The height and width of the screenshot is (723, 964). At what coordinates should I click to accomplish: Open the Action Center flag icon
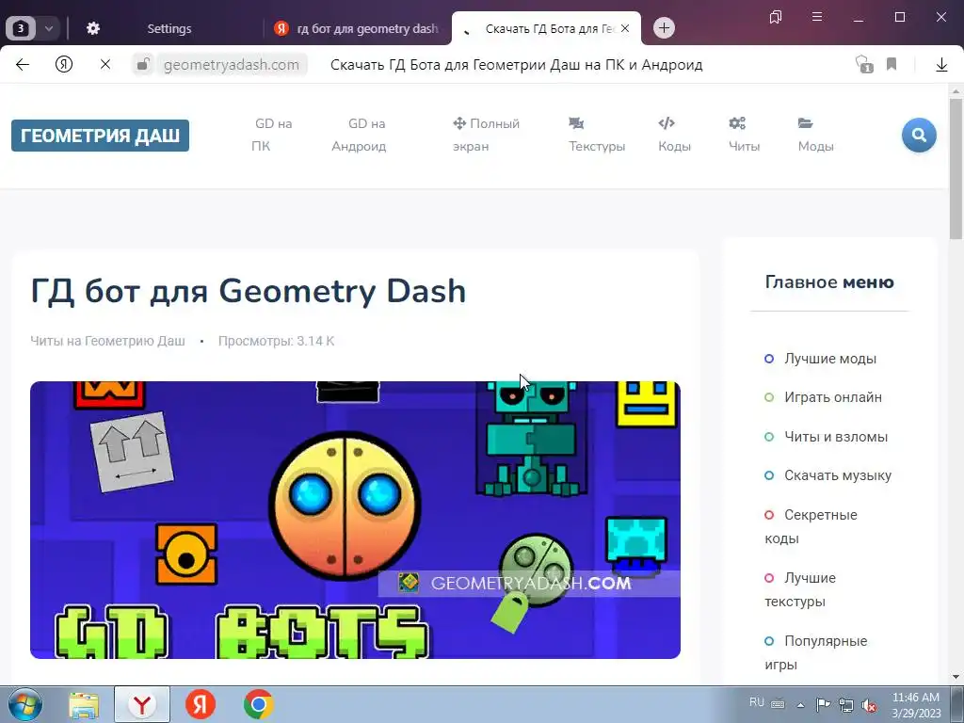point(823,704)
